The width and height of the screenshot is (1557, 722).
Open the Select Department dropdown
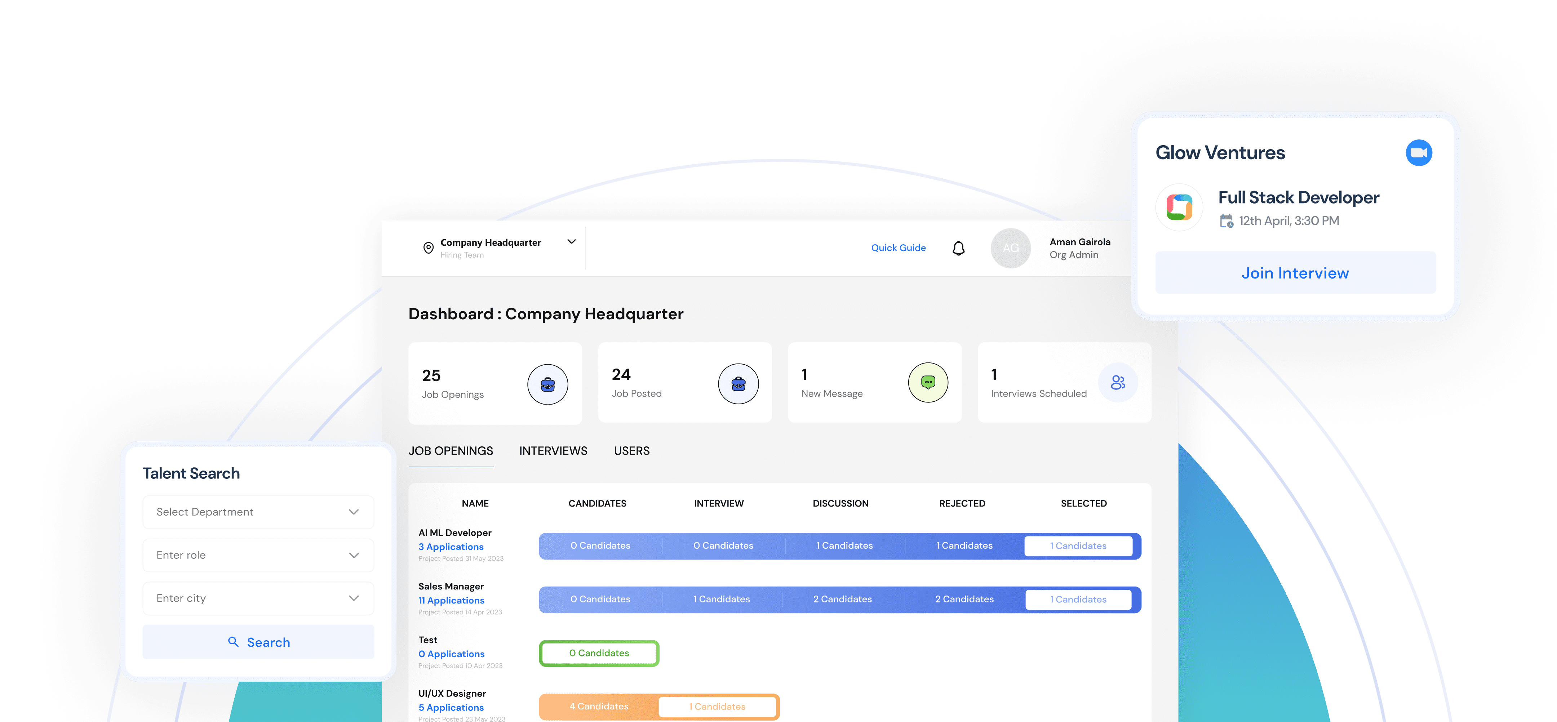coord(258,512)
